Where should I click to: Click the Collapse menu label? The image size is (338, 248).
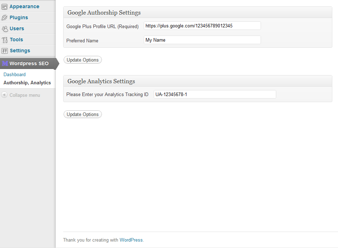[25, 95]
